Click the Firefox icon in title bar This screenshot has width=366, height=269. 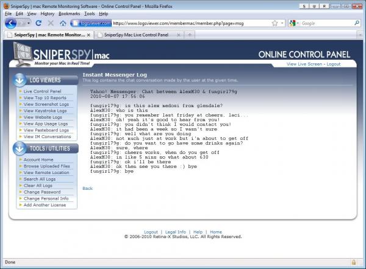[x=7, y=6]
